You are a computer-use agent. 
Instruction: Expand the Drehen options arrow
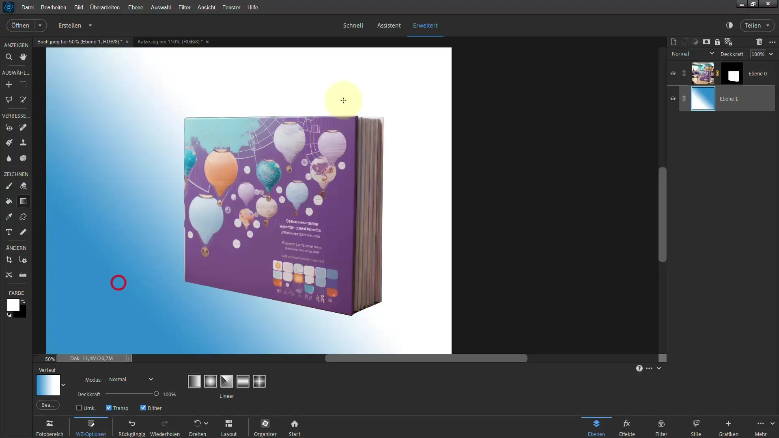tap(206, 423)
